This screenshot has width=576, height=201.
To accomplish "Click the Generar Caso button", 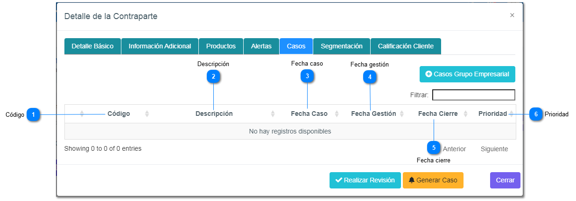I will (433, 180).
